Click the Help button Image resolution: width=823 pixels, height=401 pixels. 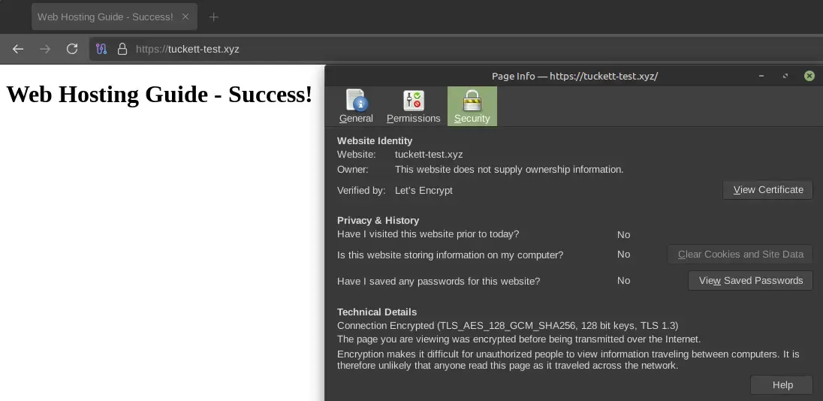[782, 384]
